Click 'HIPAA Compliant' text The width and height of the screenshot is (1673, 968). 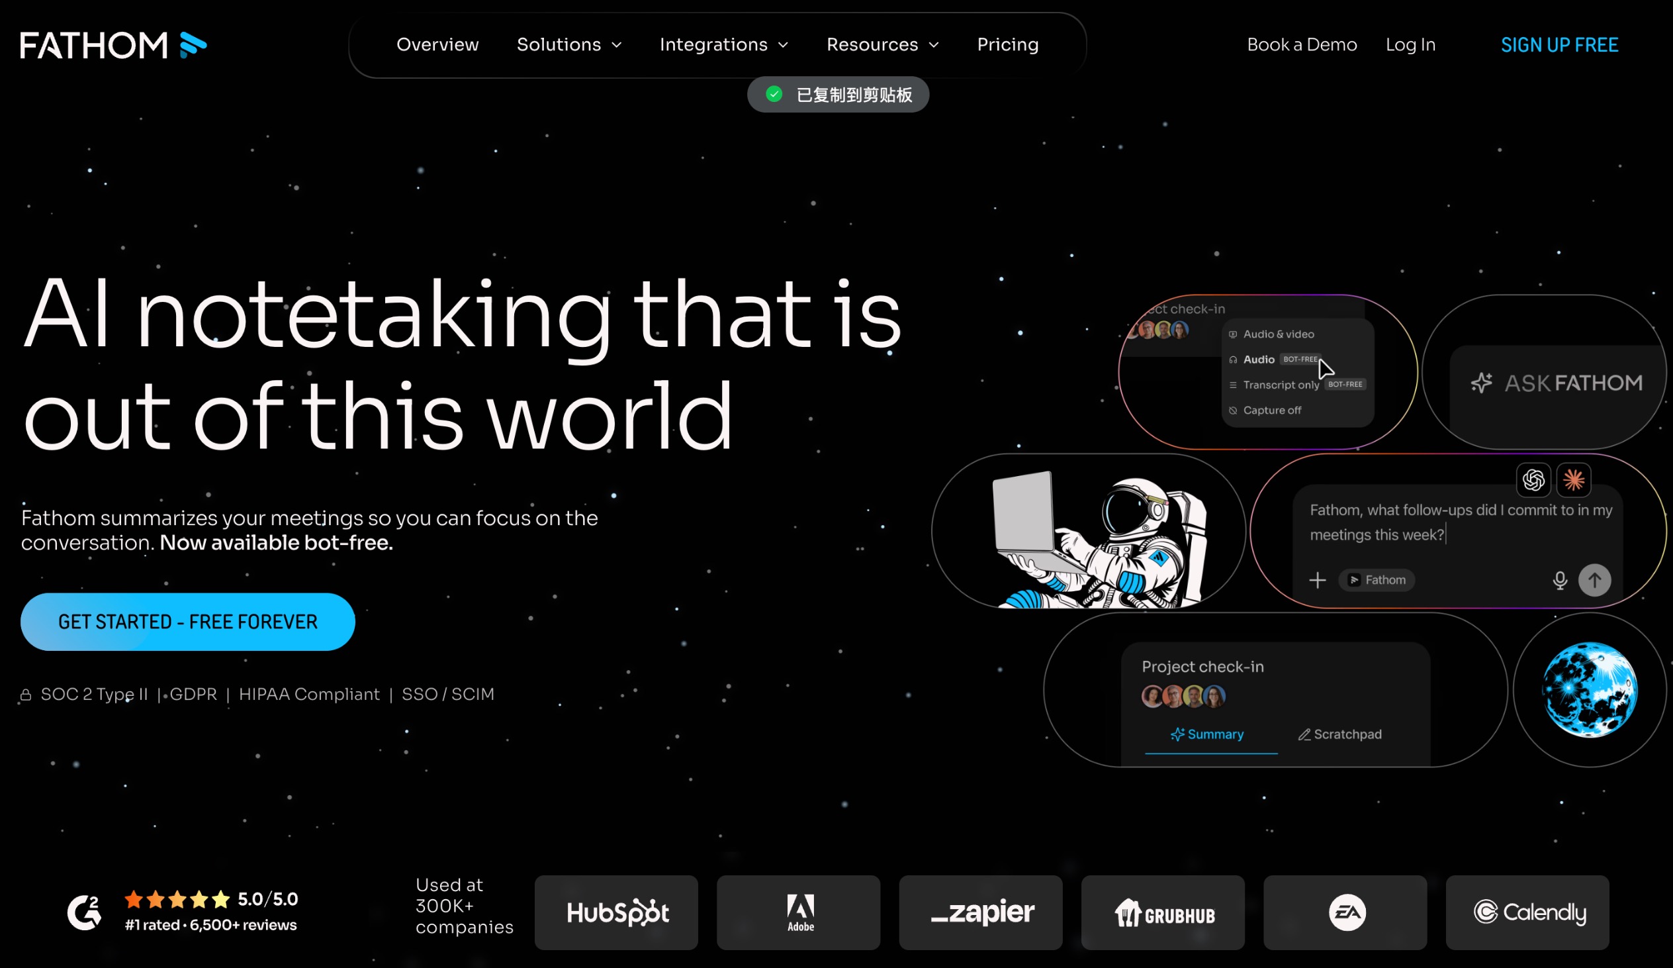tap(309, 695)
